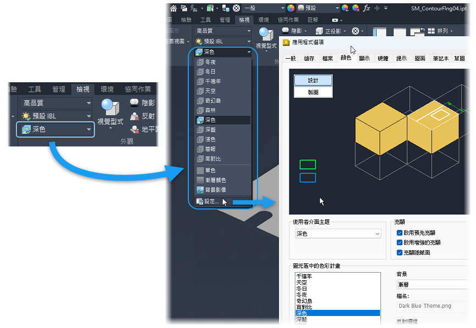The width and height of the screenshot is (476, 328).
Task: Click the color wheel icon in the toolbar
Action: [x=290, y=8]
